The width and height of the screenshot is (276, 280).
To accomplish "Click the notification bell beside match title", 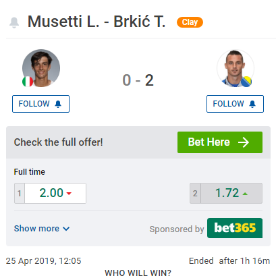I will coord(14,22).
